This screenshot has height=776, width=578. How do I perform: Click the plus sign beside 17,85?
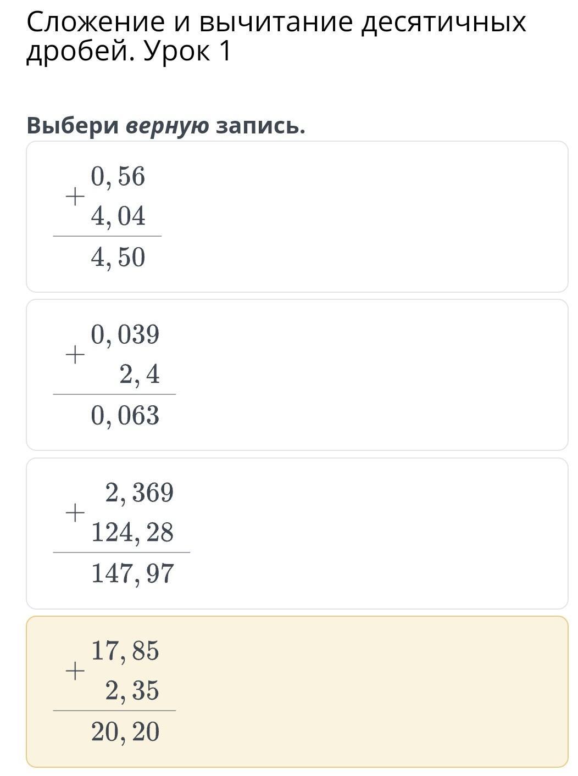[75, 671]
